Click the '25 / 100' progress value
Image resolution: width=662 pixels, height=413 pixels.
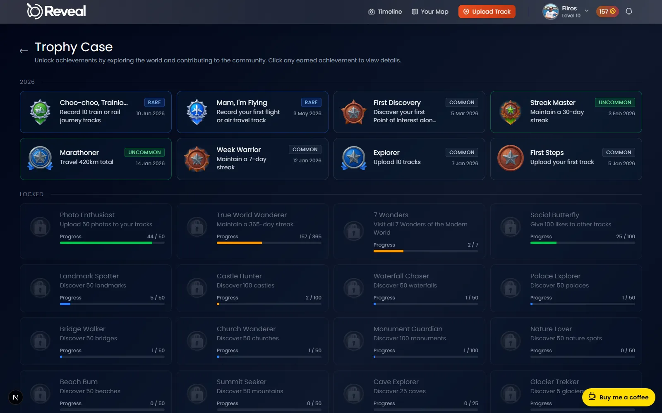[625, 237]
